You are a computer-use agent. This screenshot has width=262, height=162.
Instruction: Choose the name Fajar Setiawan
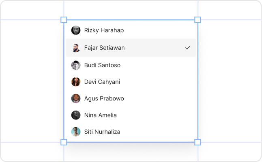pyautogui.click(x=104, y=48)
